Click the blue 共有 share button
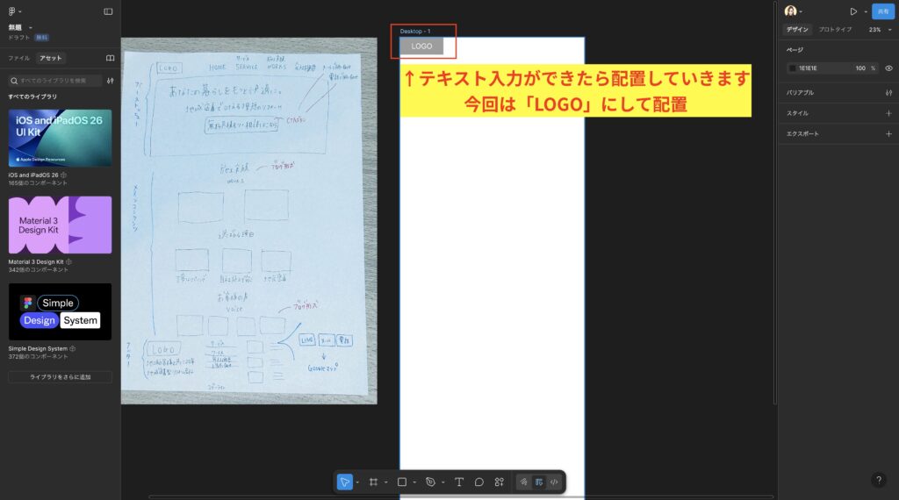 point(882,11)
